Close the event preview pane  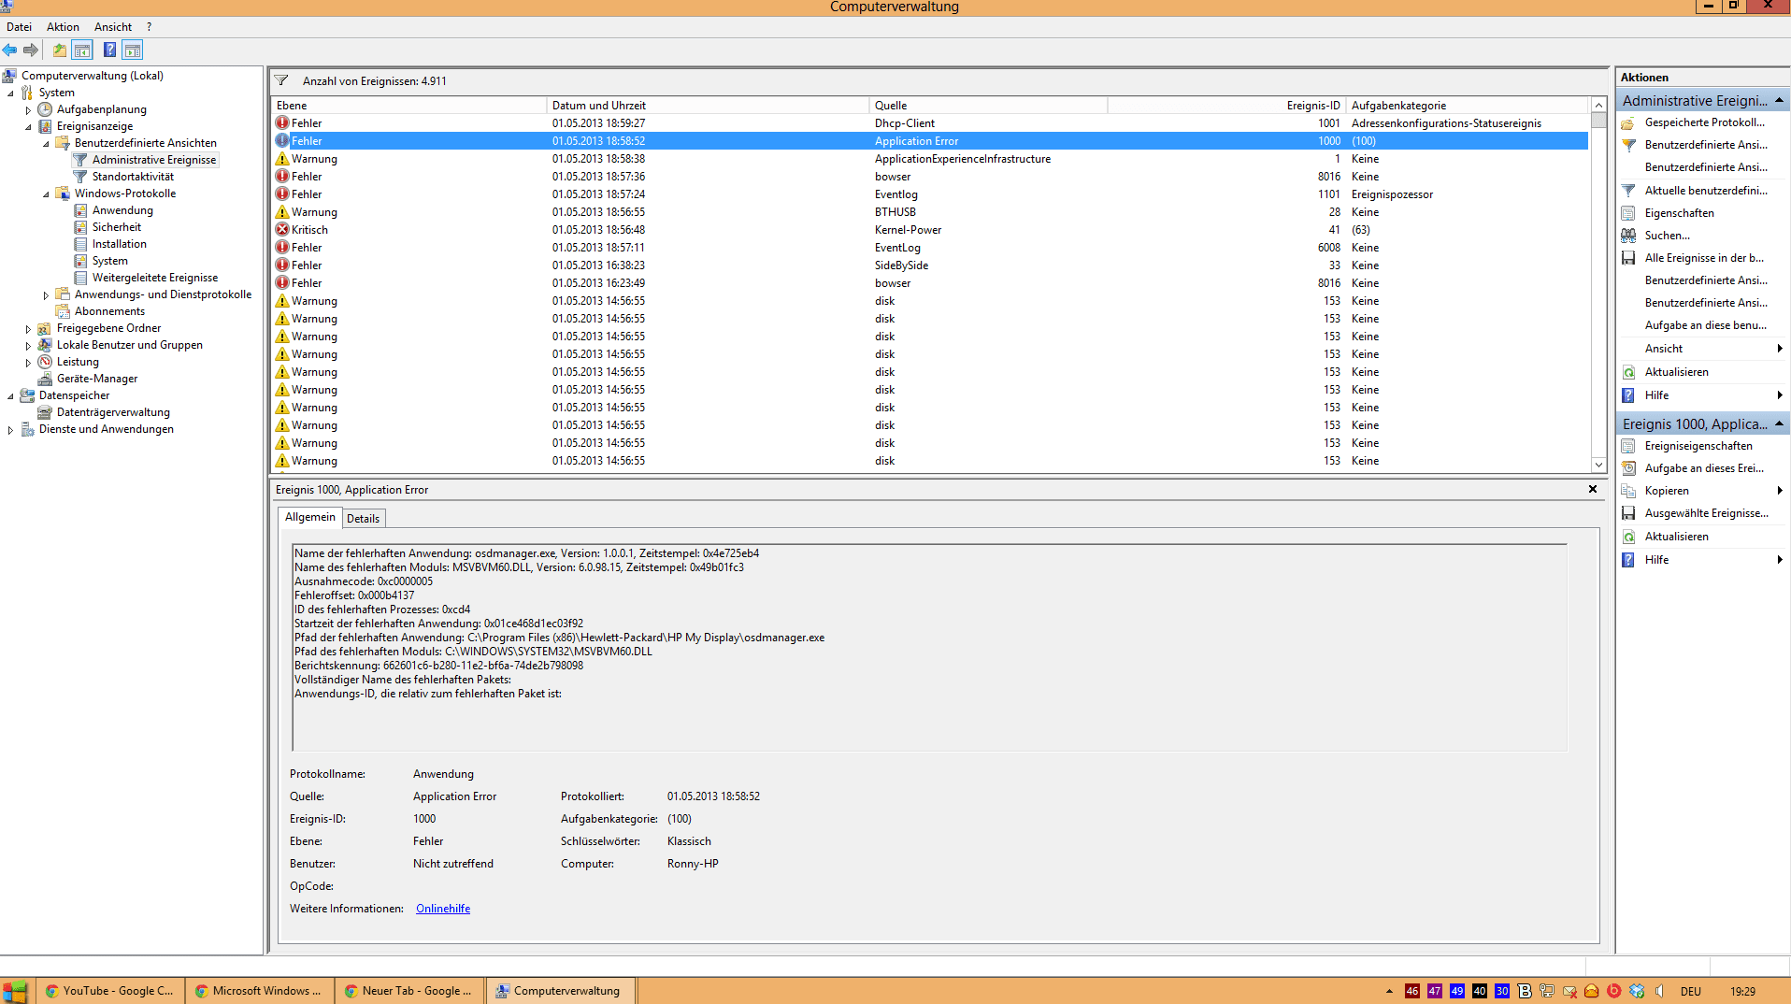click(x=1593, y=489)
